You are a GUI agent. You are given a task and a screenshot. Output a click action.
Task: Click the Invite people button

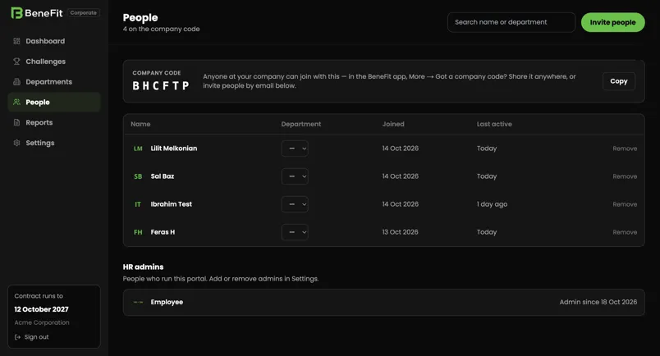[x=613, y=22]
